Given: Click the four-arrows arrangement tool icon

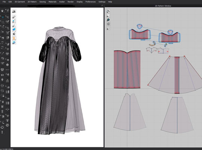Looking at the screenshot, I should (x=2, y=70).
